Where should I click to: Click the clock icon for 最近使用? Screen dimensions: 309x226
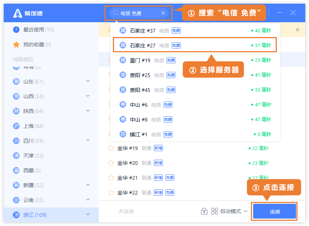click(16, 30)
